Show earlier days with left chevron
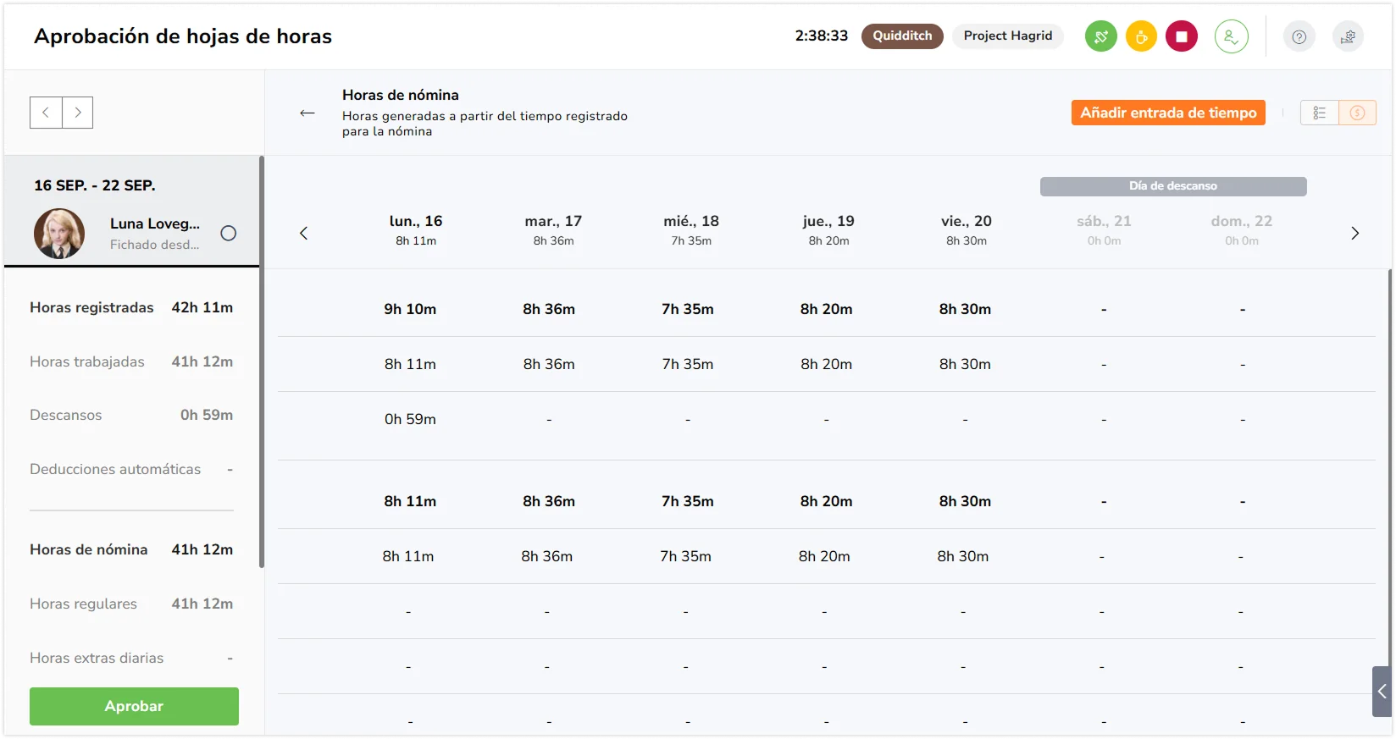 [x=303, y=233]
